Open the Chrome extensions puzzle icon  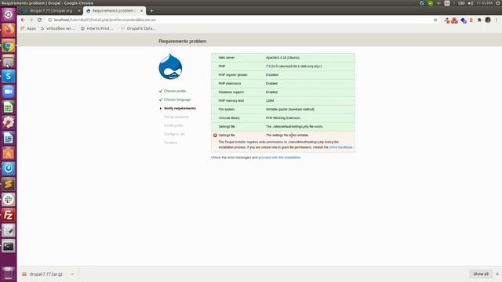tap(479, 20)
